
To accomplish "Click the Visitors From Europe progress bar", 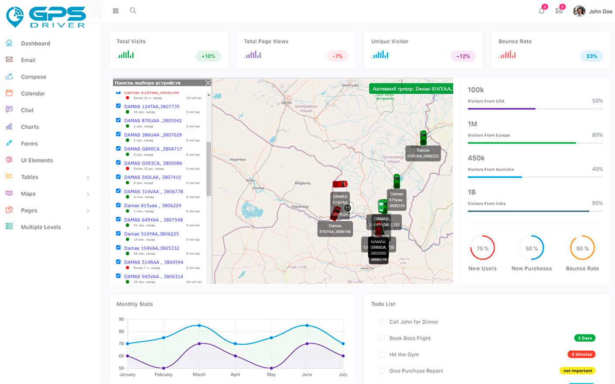I will pos(535,143).
